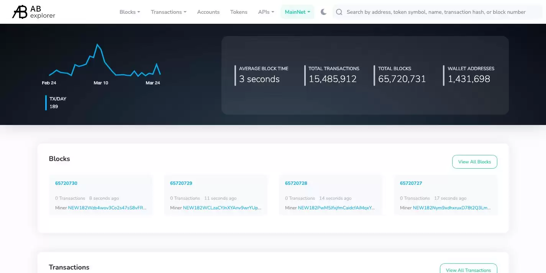Viewport: 546px width, 273px height.
Task: Open miner address NEW182WCLzaCYJnXYAnv9wrYUp
Action: (222, 208)
